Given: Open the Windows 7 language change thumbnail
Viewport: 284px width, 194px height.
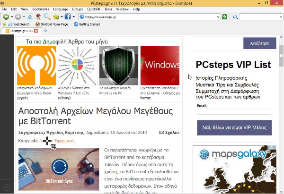Looking at the screenshot, I should coord(78,66).
